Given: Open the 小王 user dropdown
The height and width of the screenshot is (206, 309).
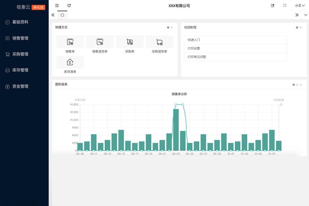Looking at the screenshot, I should (x=299, y=6).
